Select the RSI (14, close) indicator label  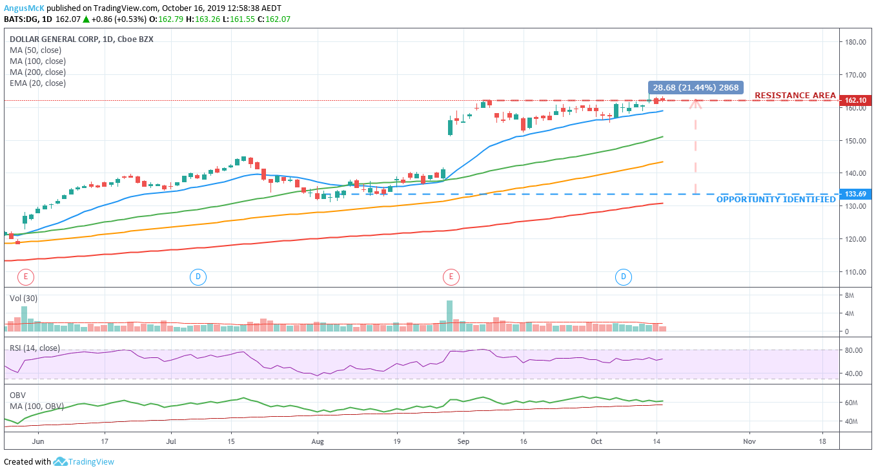coord(35,348)
